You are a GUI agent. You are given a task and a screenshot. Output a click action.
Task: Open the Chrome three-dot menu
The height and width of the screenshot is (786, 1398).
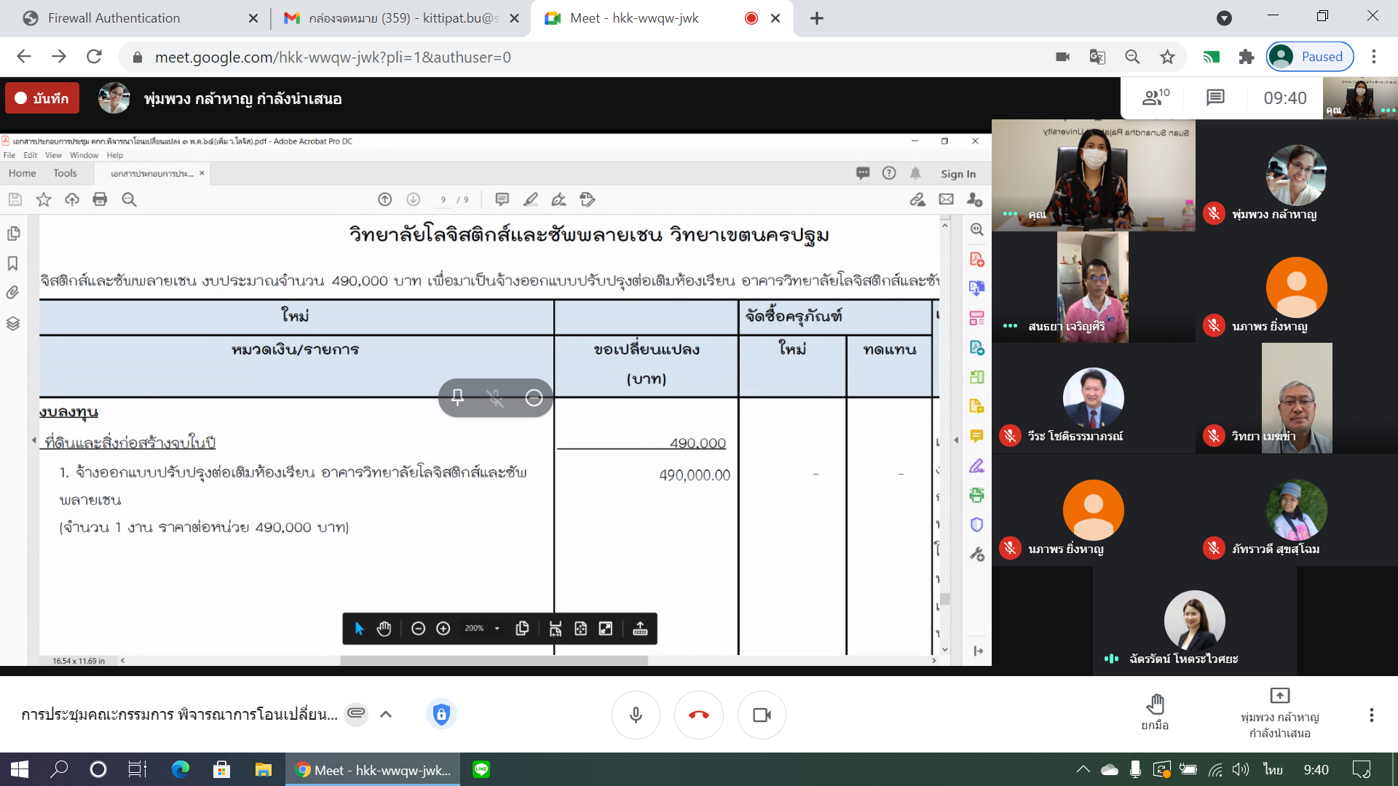click(x=1373, y=57)
